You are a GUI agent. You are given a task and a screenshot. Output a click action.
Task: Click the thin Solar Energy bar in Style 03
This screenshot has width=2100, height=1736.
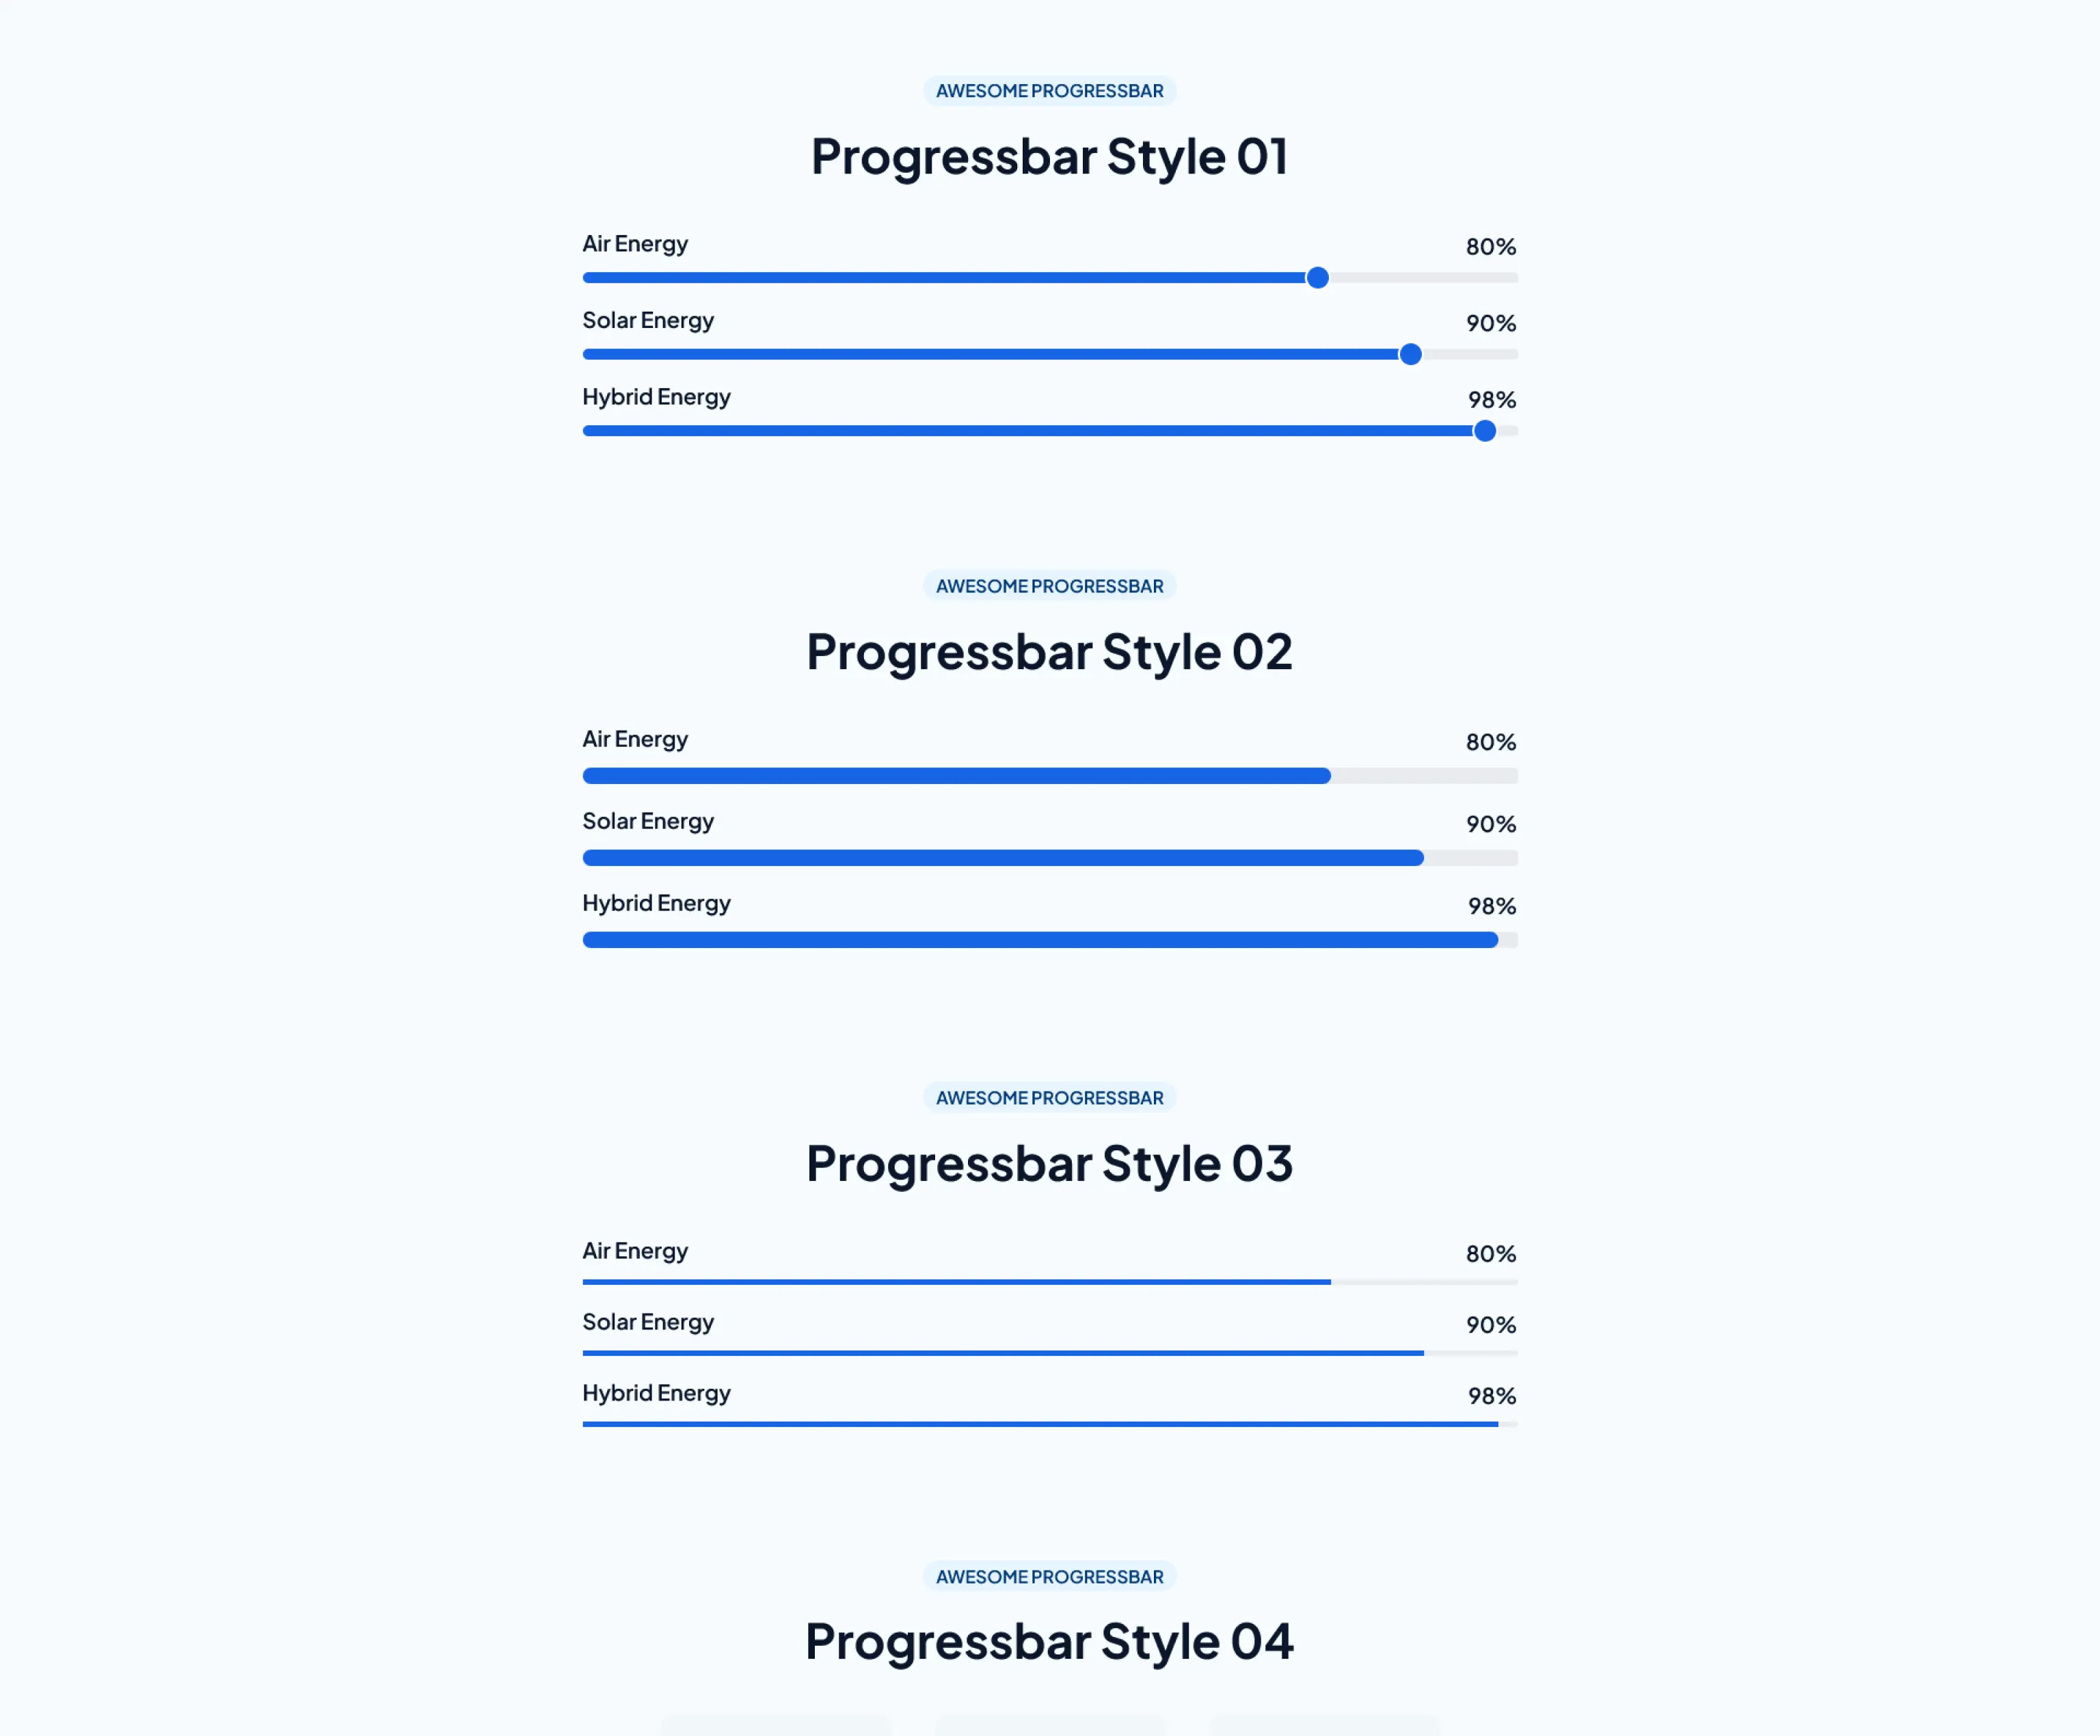pyautogui.click(x=1002, y=1353)
